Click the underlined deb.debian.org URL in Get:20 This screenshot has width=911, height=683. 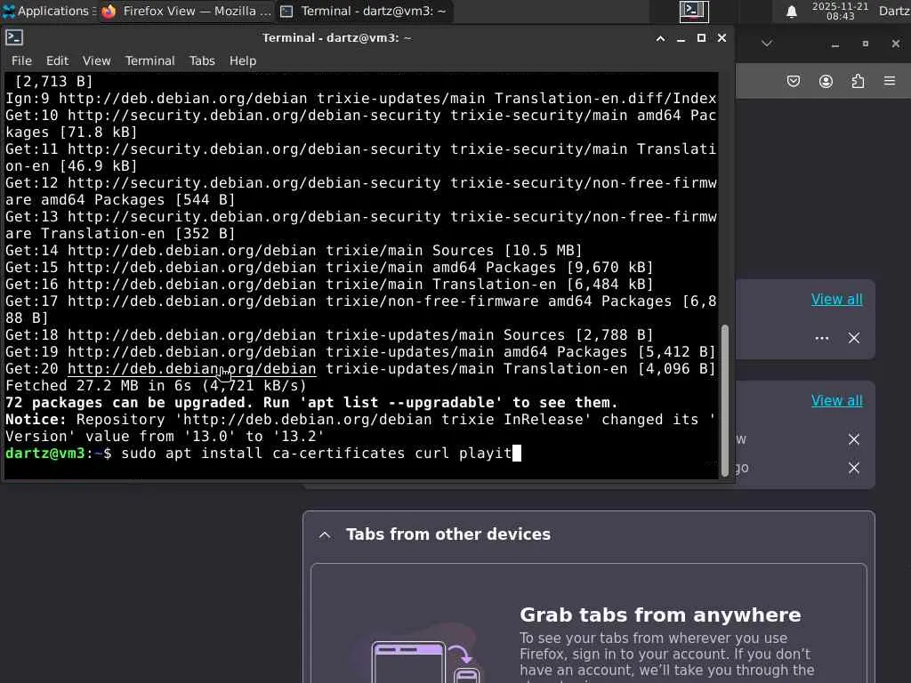pyautogui.click(x=192, y=369)
